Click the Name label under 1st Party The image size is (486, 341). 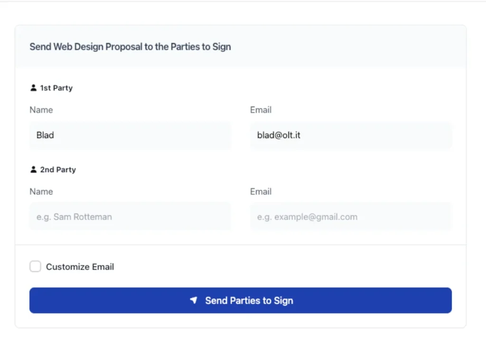coord(41,110)
